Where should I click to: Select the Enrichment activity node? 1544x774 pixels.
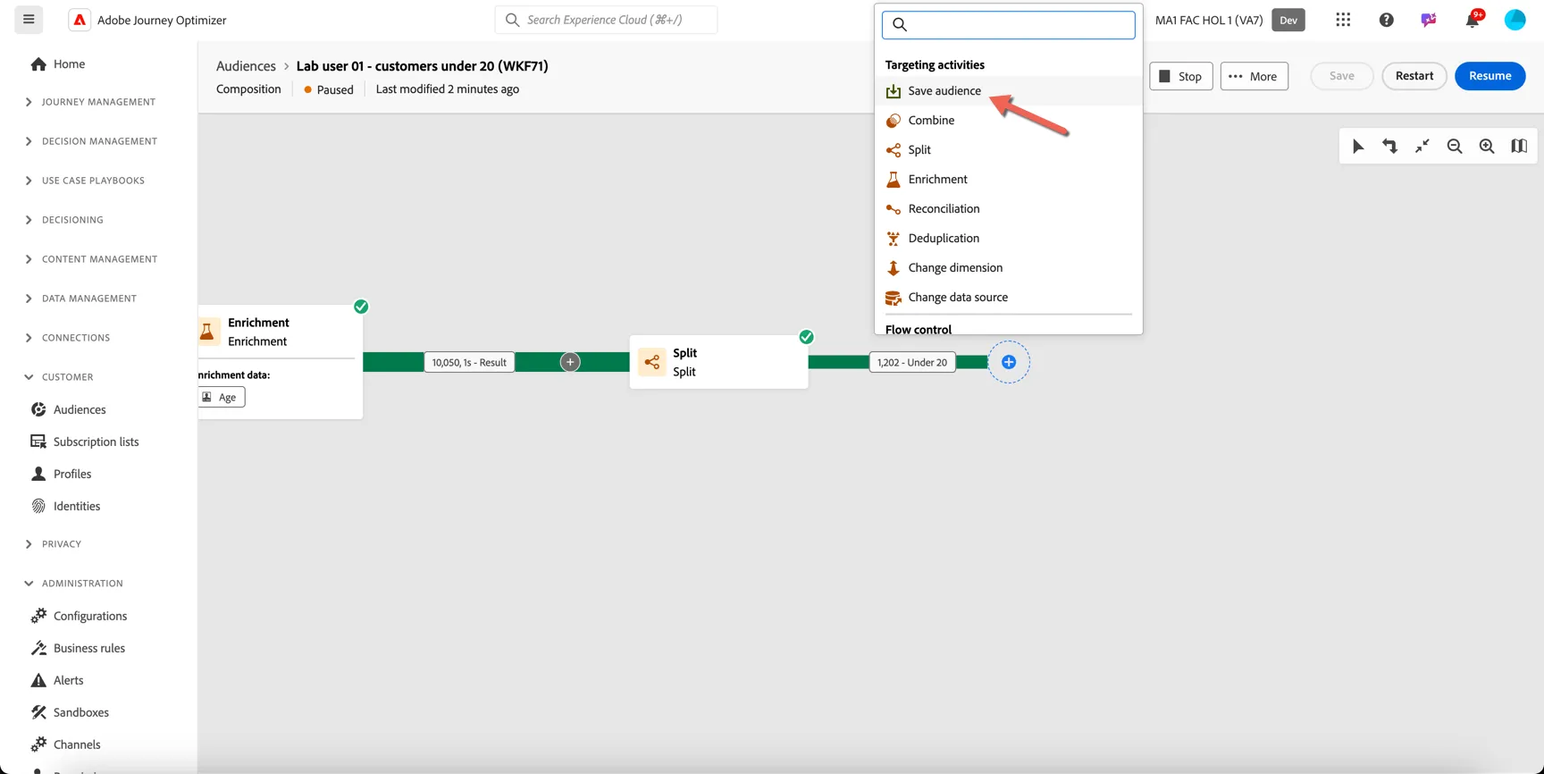click(x=281, y=362)
